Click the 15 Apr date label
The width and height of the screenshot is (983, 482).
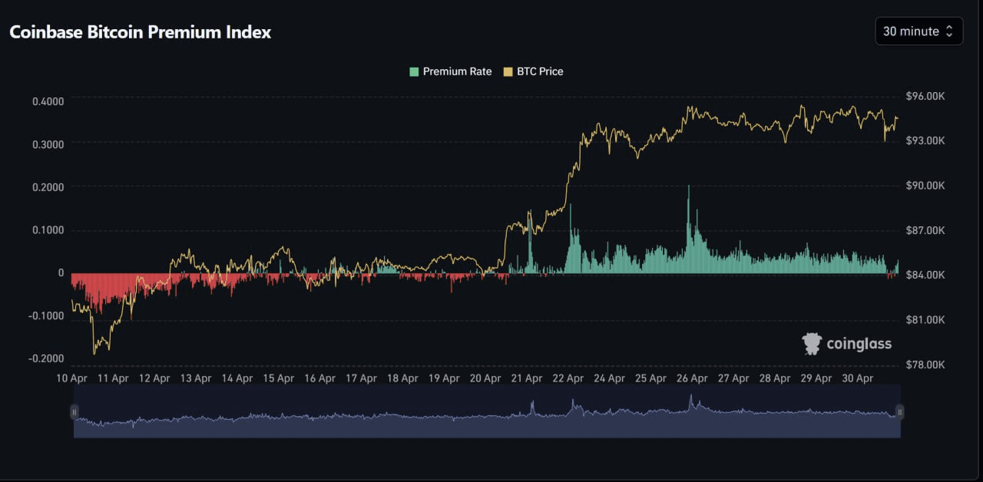click(x=279, y=378)
